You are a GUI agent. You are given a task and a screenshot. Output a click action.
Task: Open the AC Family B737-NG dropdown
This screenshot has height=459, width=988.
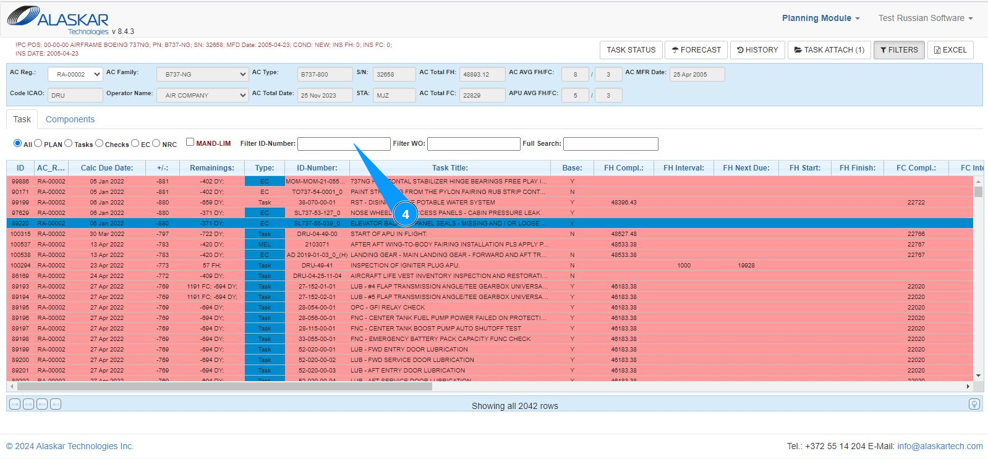(x=202, y=75)
